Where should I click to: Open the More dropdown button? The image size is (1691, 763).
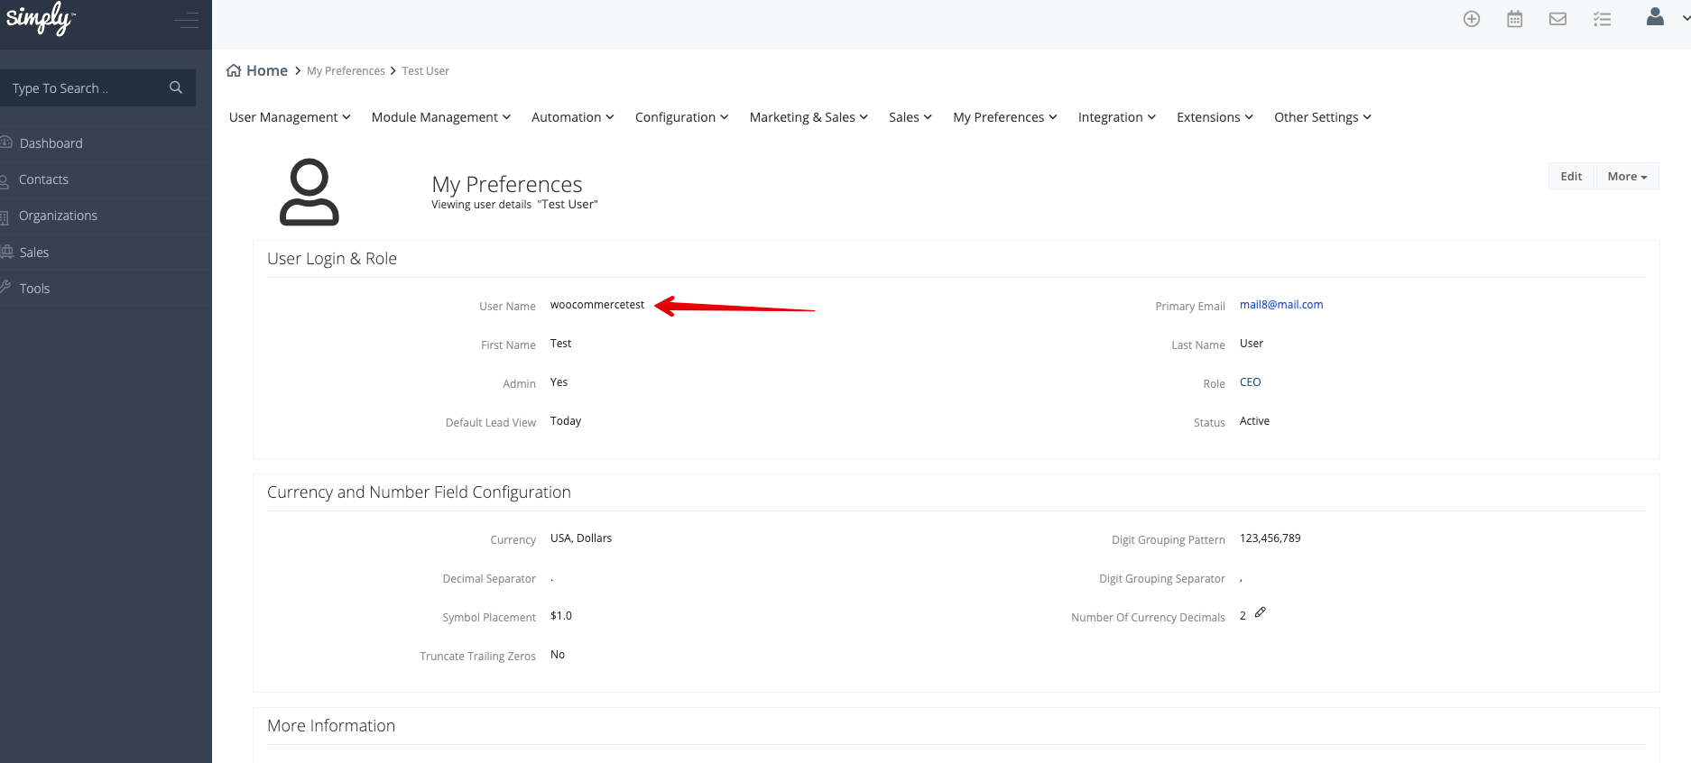1626,177
